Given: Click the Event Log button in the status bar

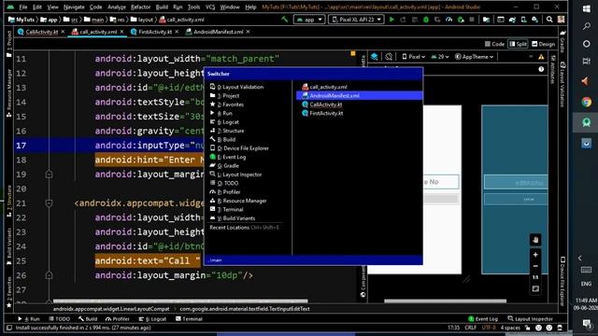Looking at the screenshot, I should (483, 319).
